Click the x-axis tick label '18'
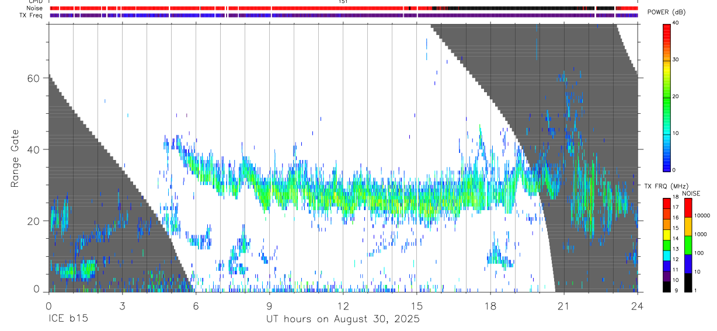Image resolution: width=717 pixels, height=331 pixels. (x=490, y=305)
